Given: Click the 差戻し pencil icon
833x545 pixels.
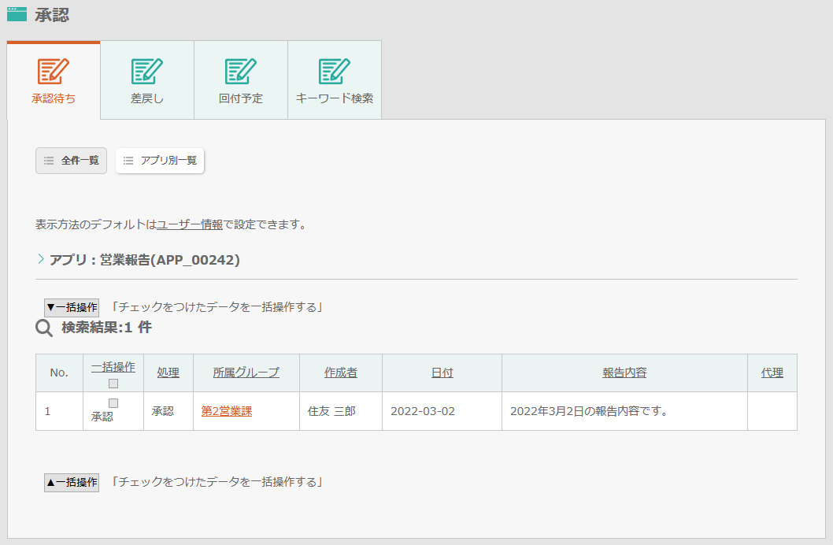Looking at the screenshot, I should (146, 71).
